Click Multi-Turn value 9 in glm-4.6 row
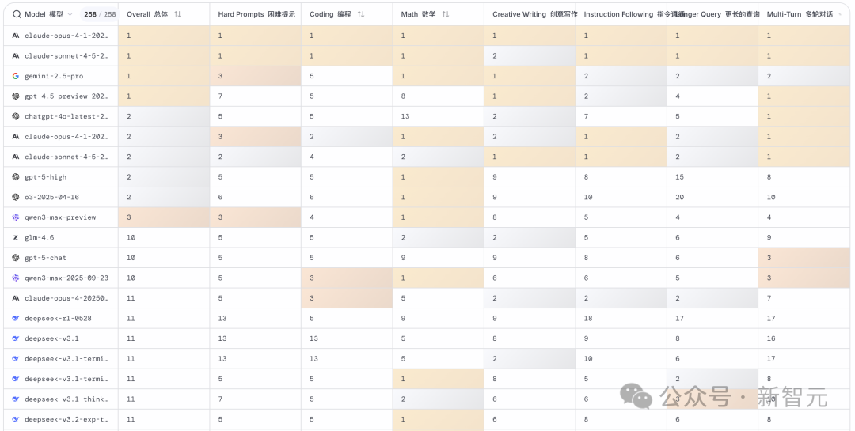Viewport: 855px width, 431px height. 769,237
